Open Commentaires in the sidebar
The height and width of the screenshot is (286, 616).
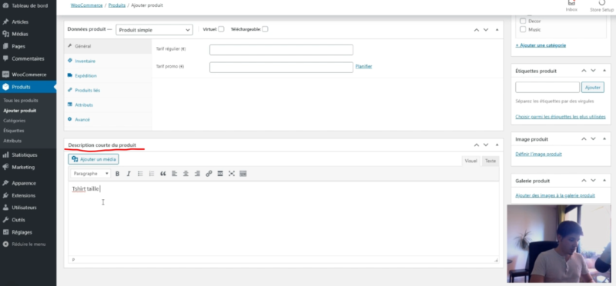coord(28,59)
